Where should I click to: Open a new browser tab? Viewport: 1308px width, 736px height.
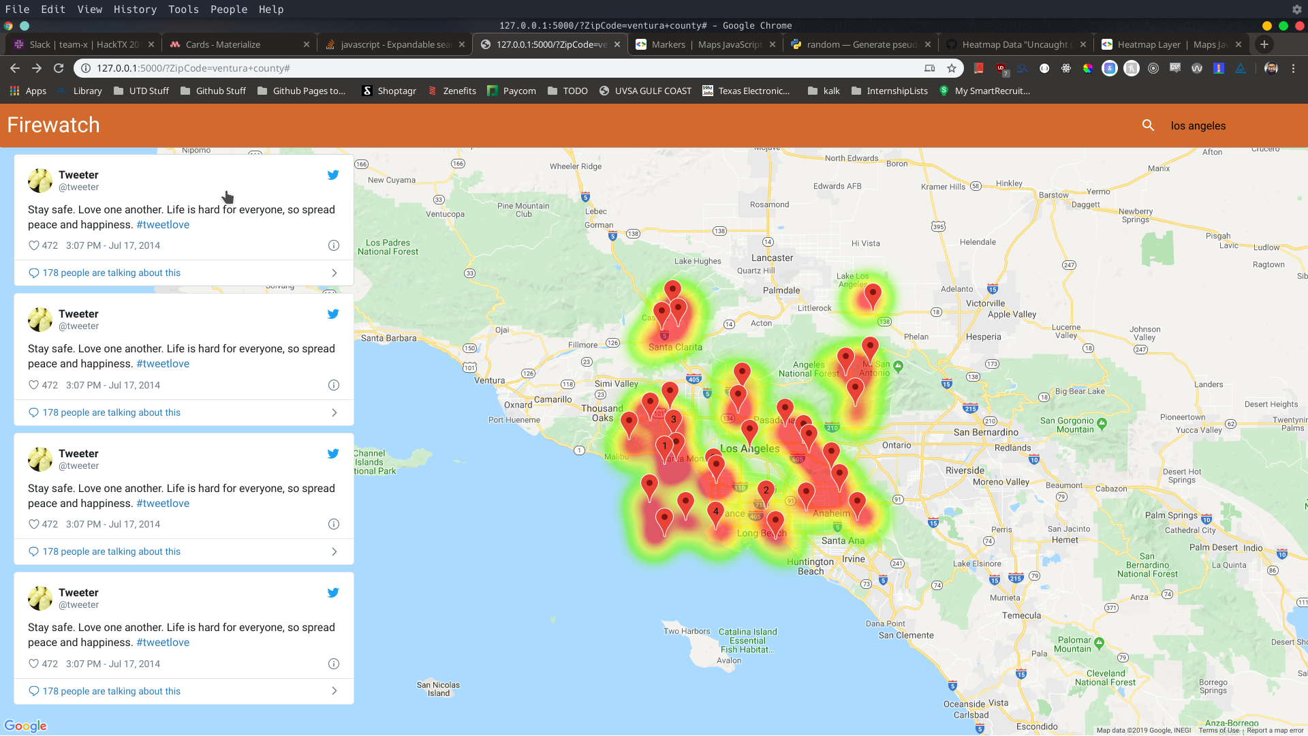pyautogui.click(x=1264, y=44)
